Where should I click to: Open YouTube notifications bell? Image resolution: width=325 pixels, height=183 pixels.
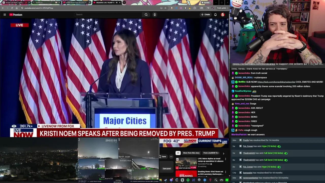coord(215,14)
